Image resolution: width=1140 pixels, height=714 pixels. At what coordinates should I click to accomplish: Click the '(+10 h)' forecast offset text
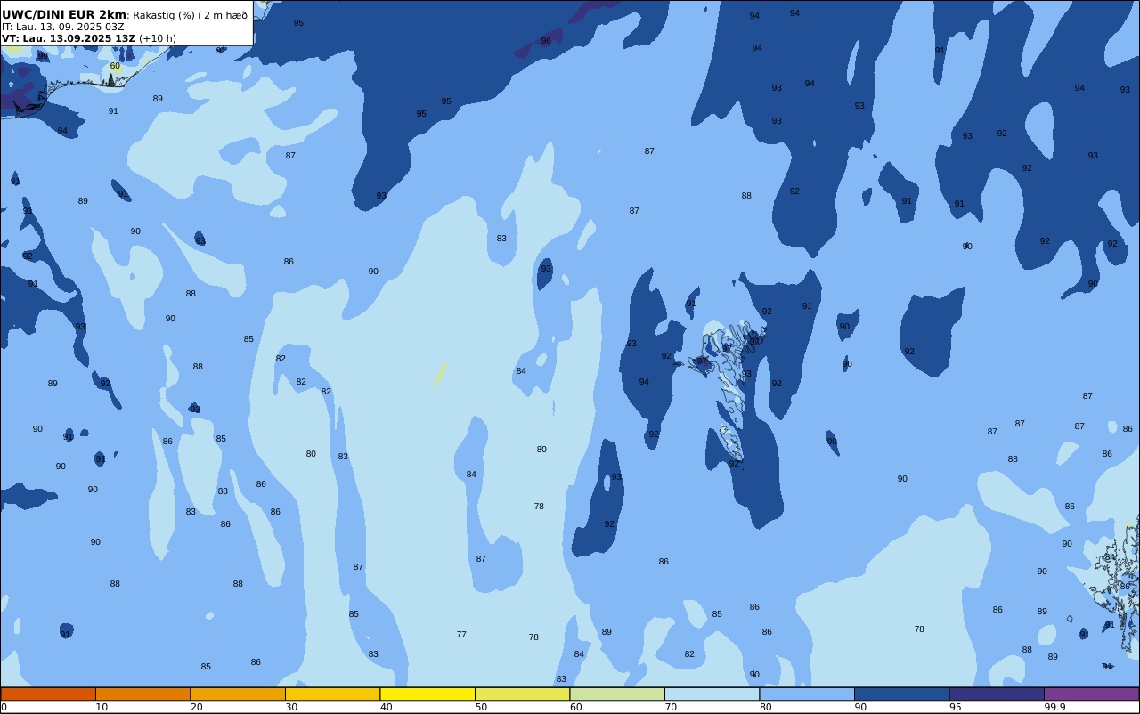click(x=158, y=38)
